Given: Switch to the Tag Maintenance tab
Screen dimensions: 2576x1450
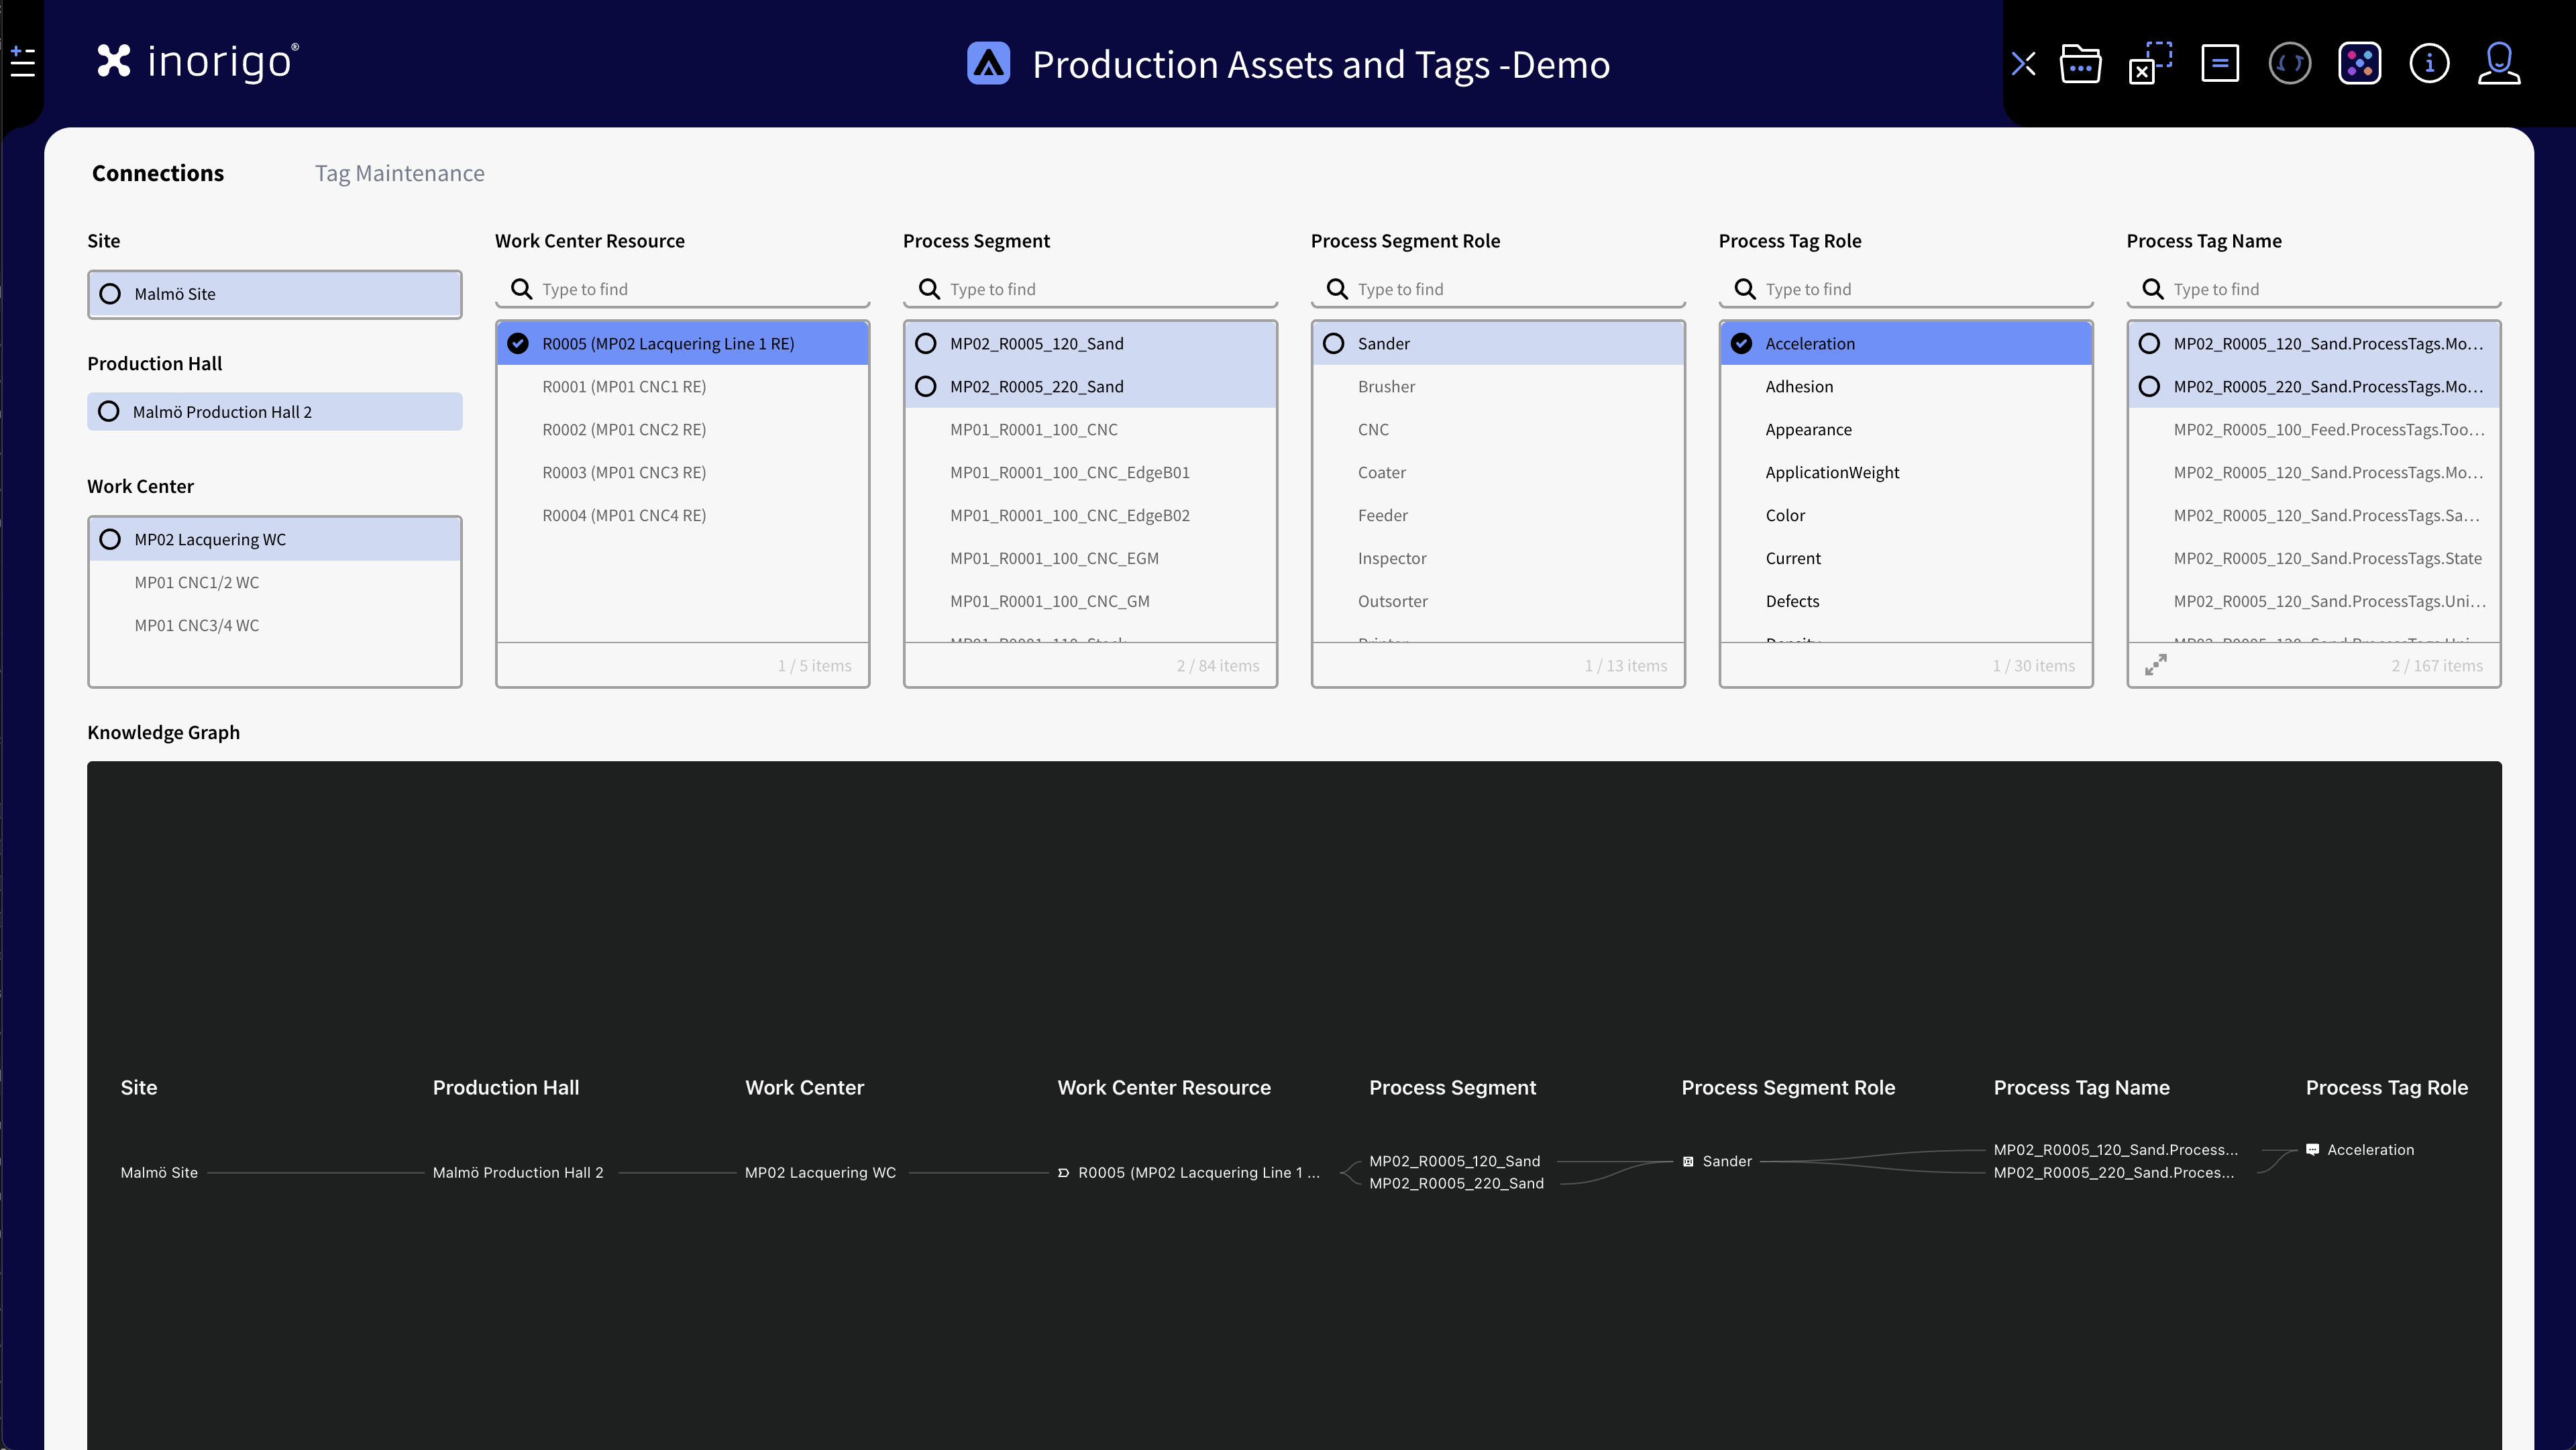Looking at the screenshot, I should pos(399,173).
